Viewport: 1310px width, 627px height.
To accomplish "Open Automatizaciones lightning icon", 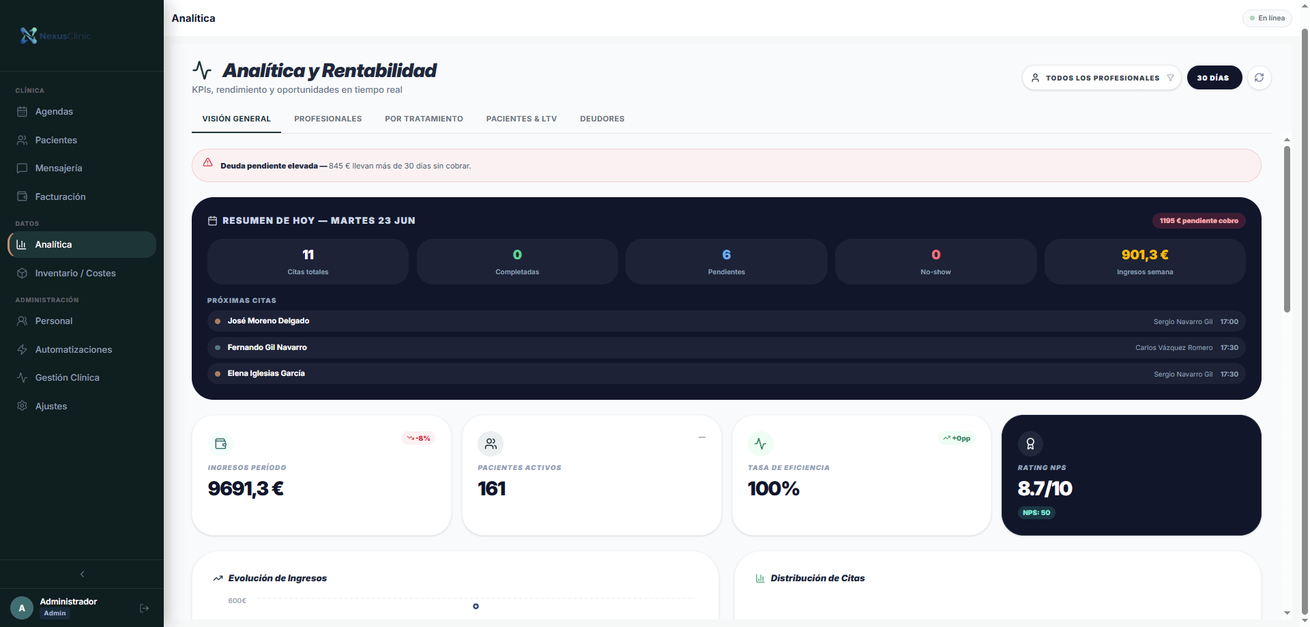I will [22, 349].
